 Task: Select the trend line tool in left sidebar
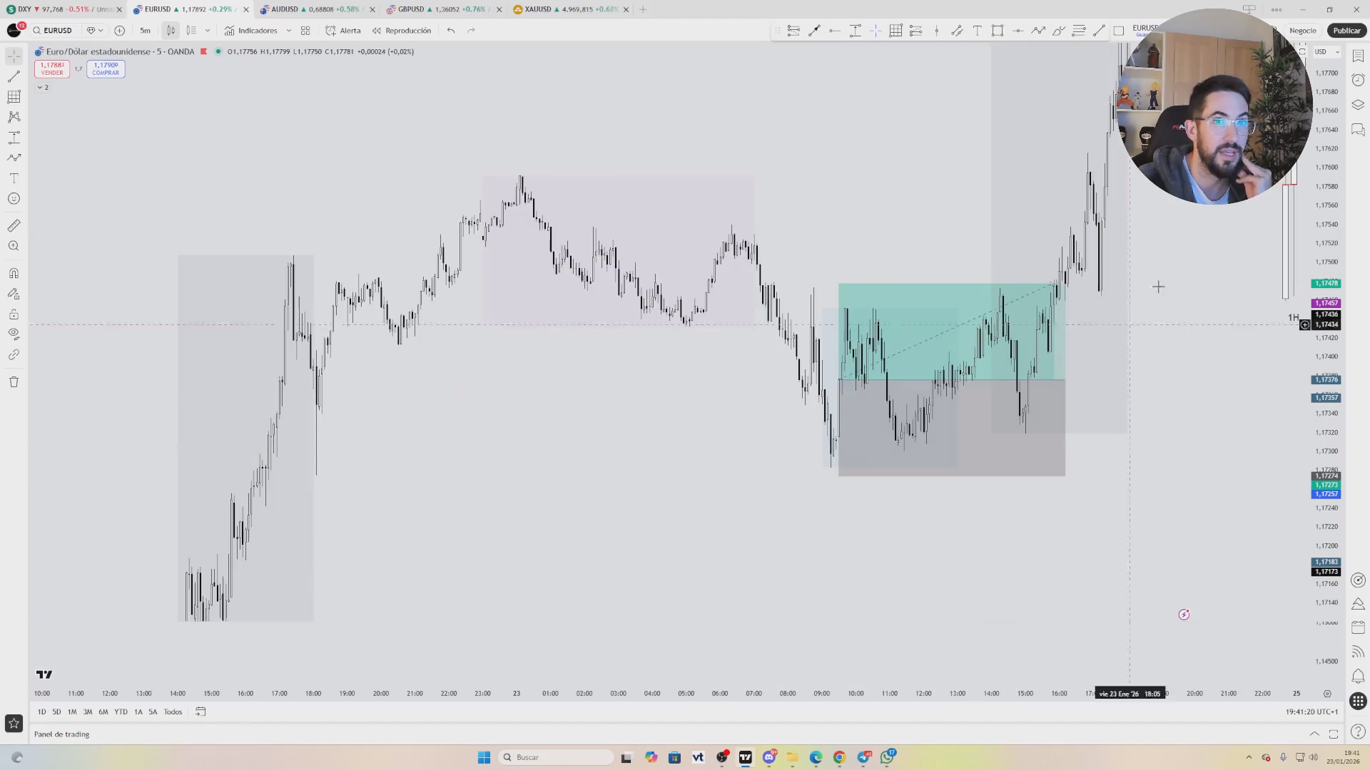(14, 76)
